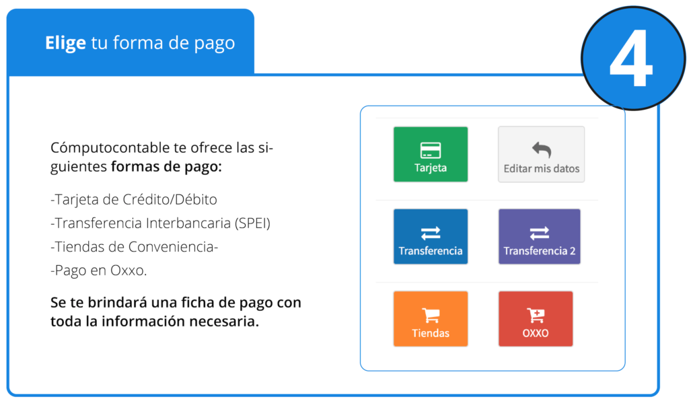
Task: Choose OXXO payment option
Action: point(536,318)
